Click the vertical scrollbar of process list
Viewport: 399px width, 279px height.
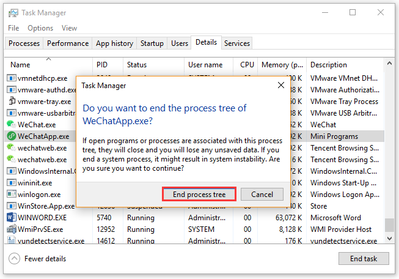click(390, 153)
